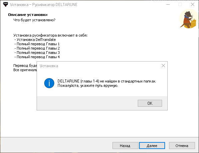Close the main installer window
199x153 pixels.
click(x=193, y=4)
